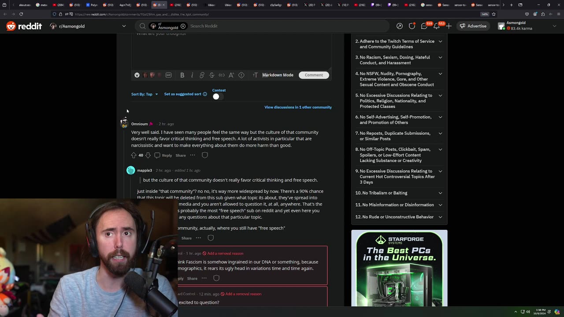The height and width of the screenshot is (317, 564).
Task: Share mapple3's comment
Action: [186, 238]
